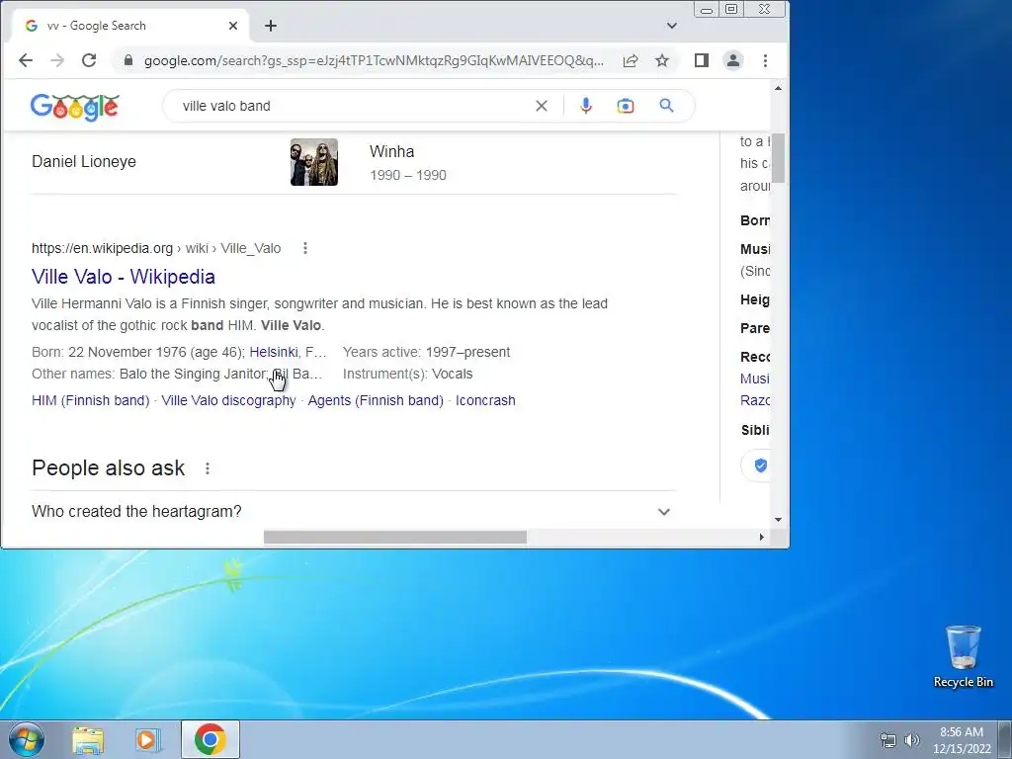Click the vertical scrollbar down arrow

click(x=779, y=520)
